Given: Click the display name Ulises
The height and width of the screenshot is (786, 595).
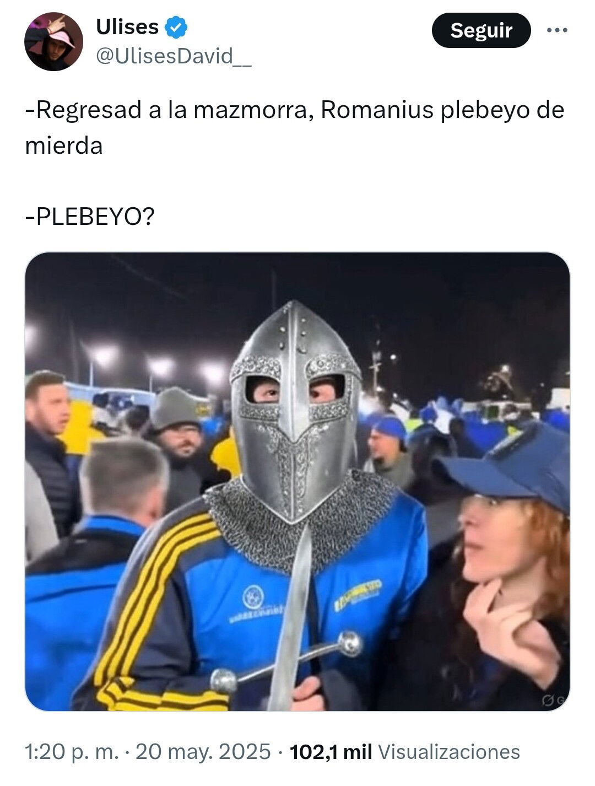Looking at the screenshot, I should [127, 27].
